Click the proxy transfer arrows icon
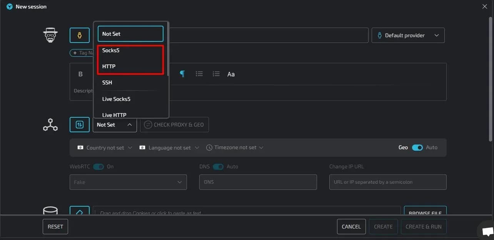 click(x=79, y=124)
